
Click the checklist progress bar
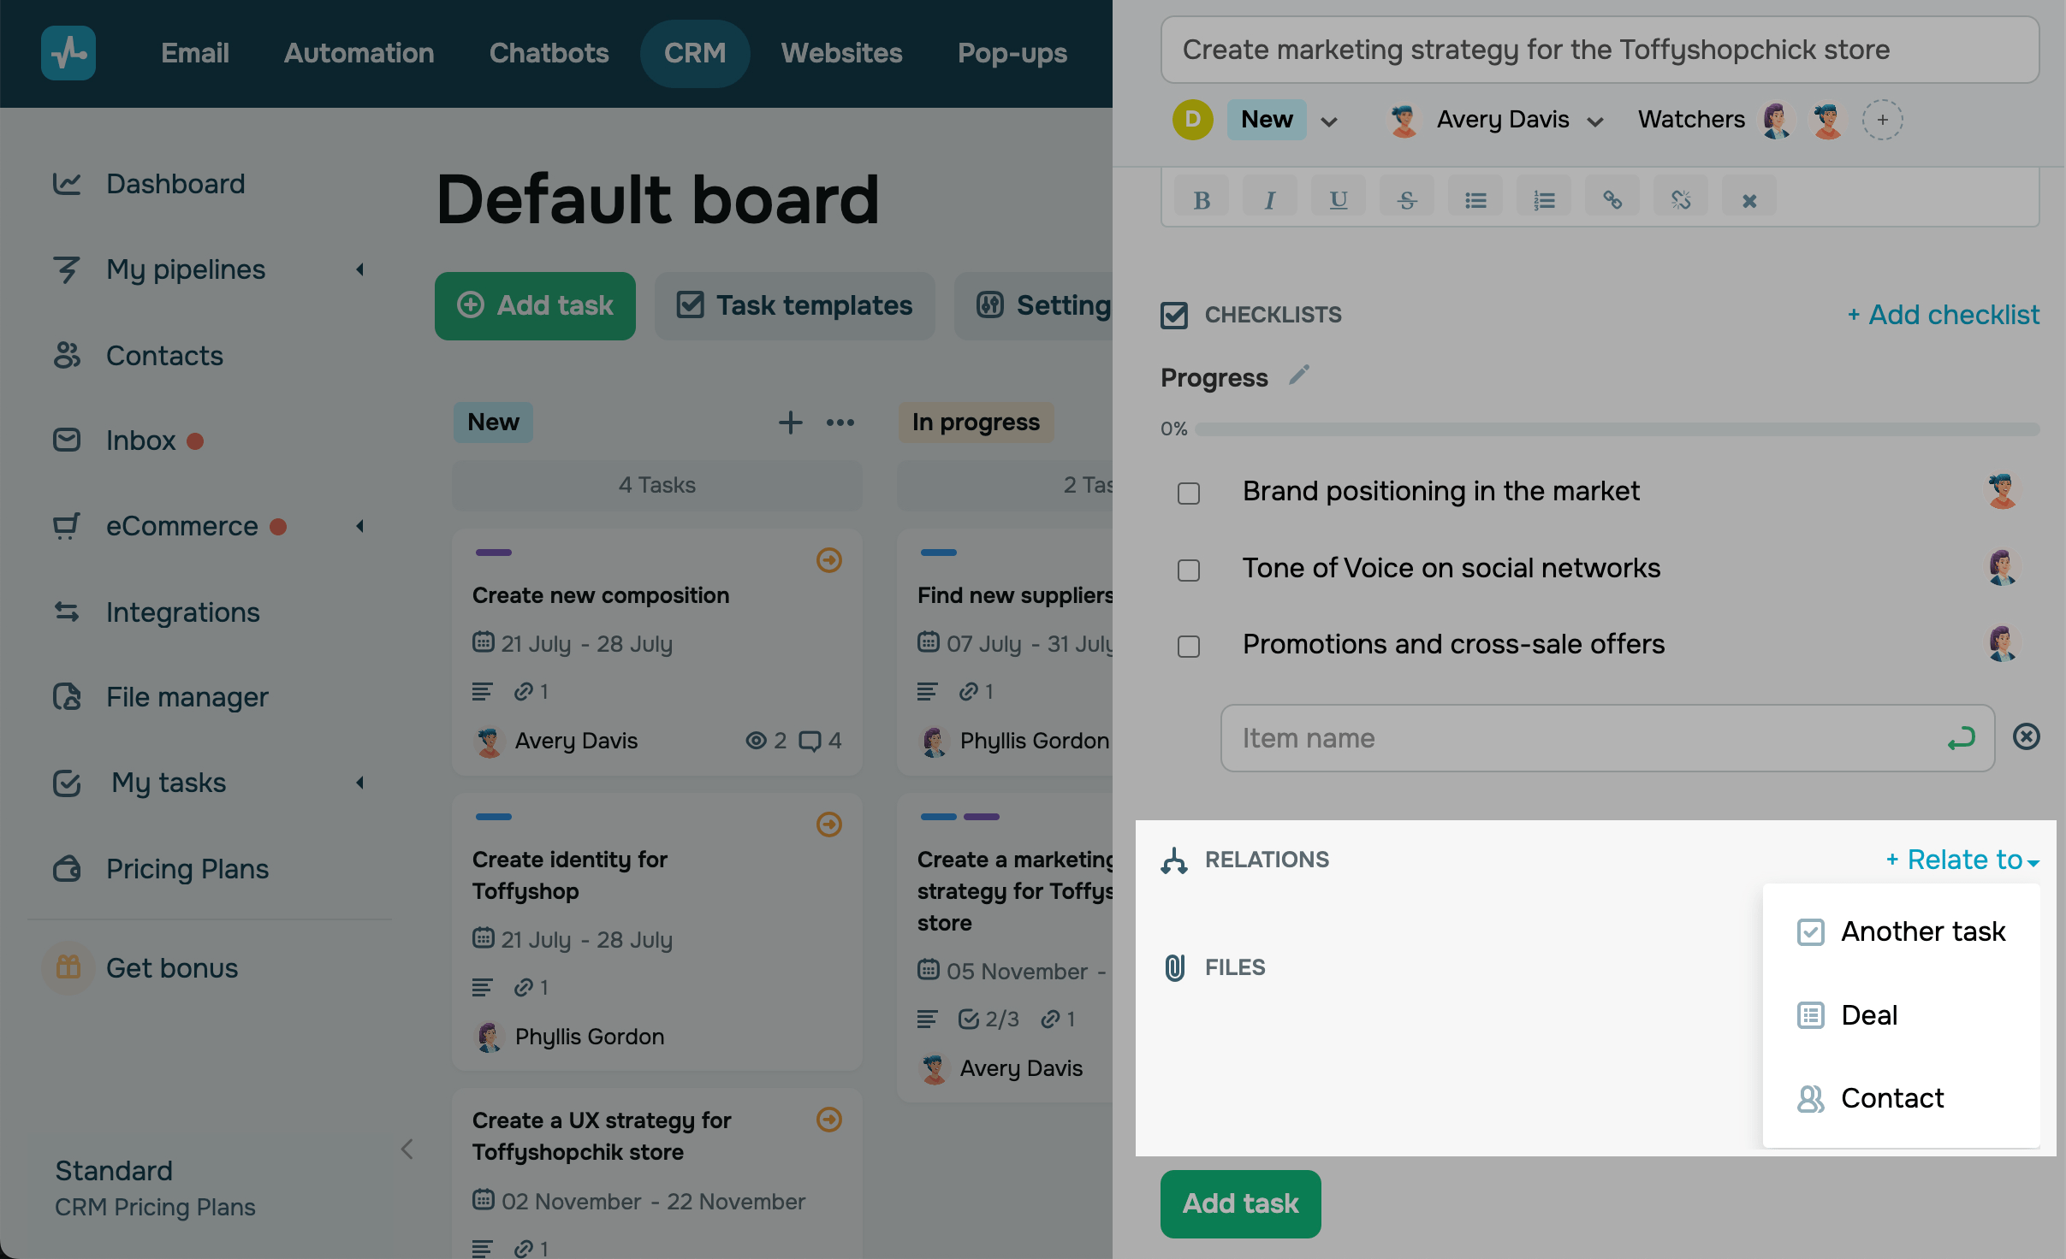click(x=1616, y=429)
